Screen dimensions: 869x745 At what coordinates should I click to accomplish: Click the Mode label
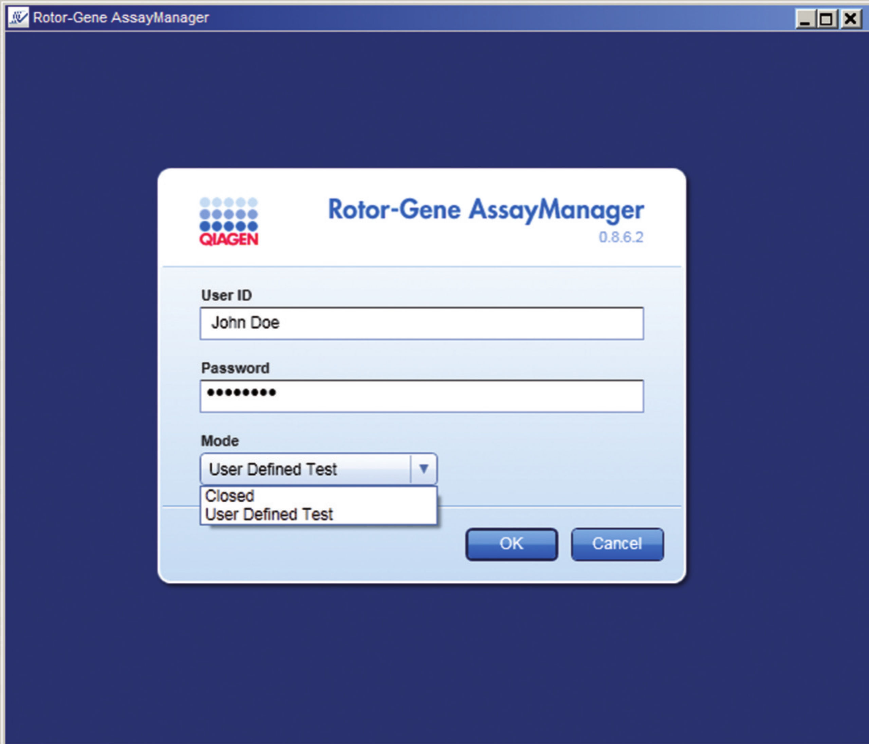coord(220,441)
